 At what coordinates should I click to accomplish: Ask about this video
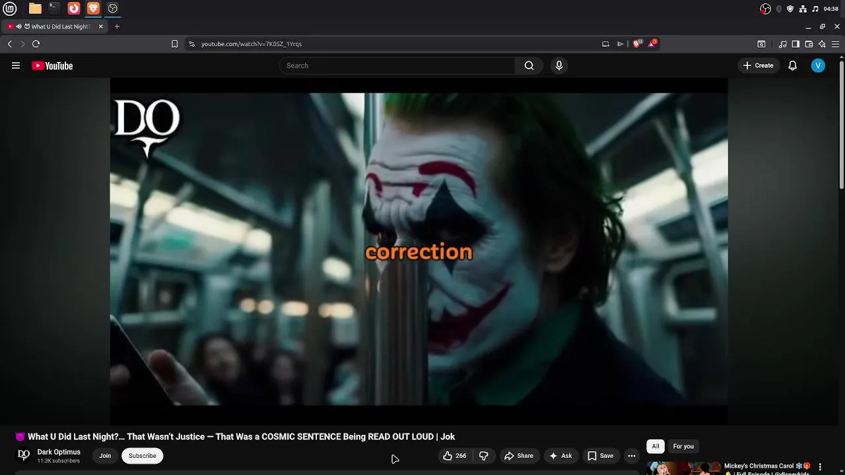[x=560, y=456]
